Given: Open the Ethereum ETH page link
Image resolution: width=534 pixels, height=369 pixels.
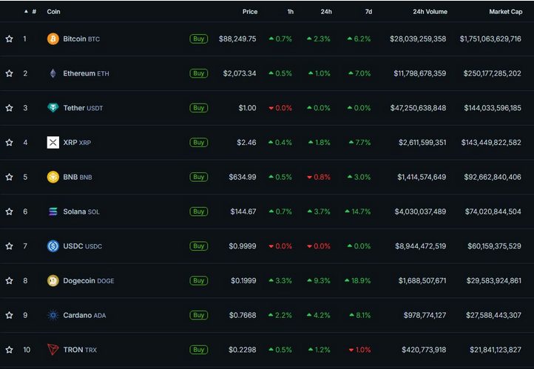Looking at the screenshot, I should pyautogui.click(x=86, y=73).
